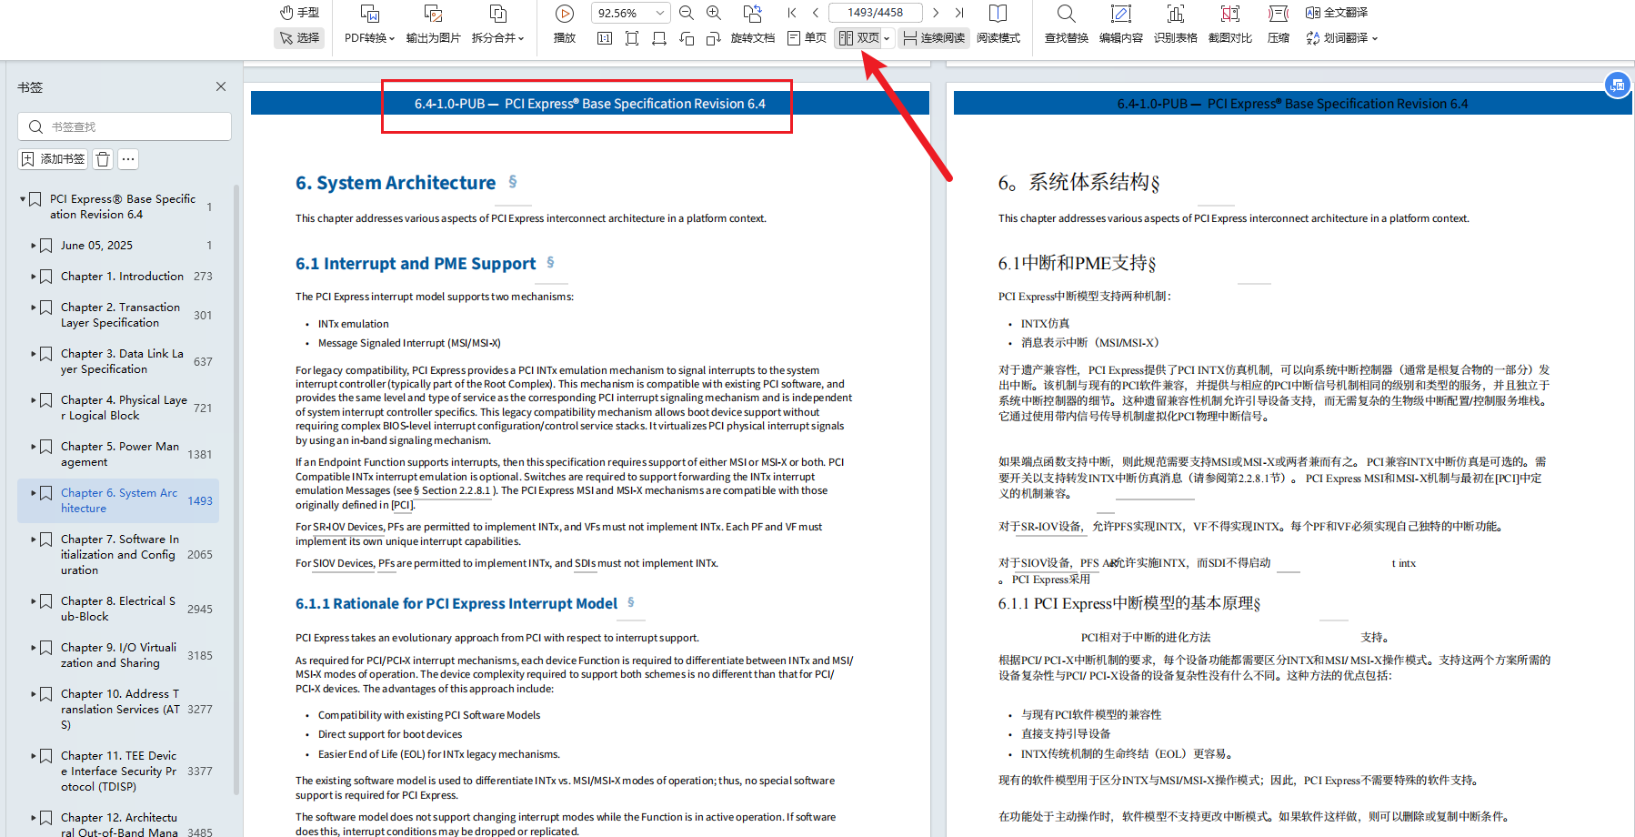Expand the Chapter 1. Introduction bookmark
1635x837 pixels.
(x=34, y=277)
